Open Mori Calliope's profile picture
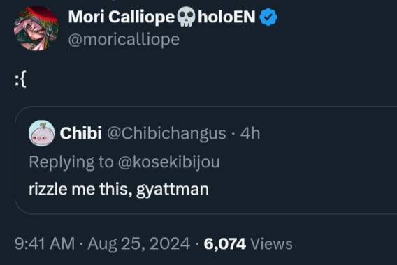 [36, 28]
